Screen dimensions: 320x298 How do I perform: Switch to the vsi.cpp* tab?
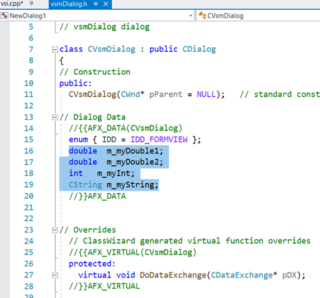12,4
